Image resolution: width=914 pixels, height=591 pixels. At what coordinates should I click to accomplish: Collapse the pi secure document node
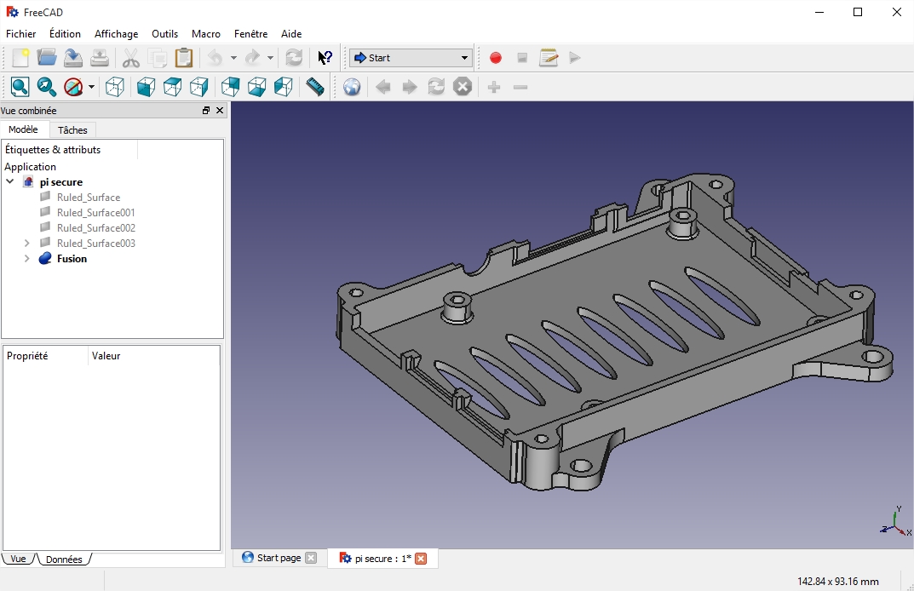(x=10, y=182)
